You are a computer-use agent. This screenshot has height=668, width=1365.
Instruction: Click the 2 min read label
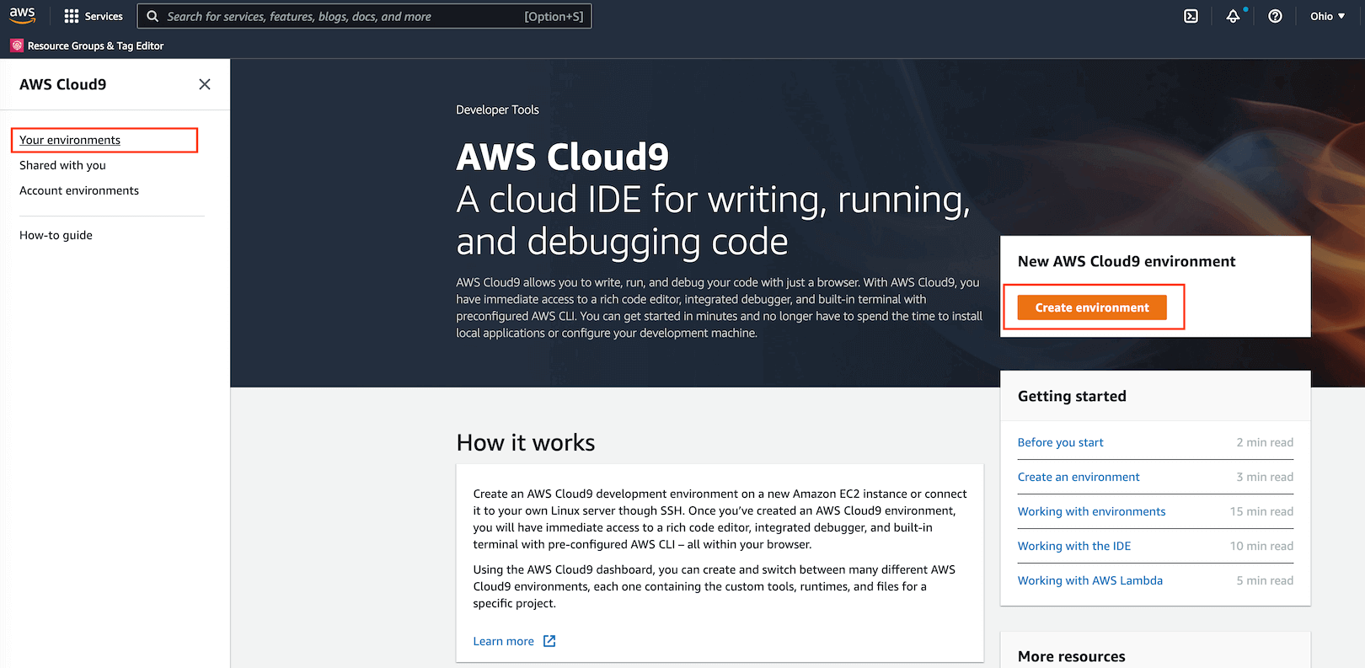[1265, 442]
